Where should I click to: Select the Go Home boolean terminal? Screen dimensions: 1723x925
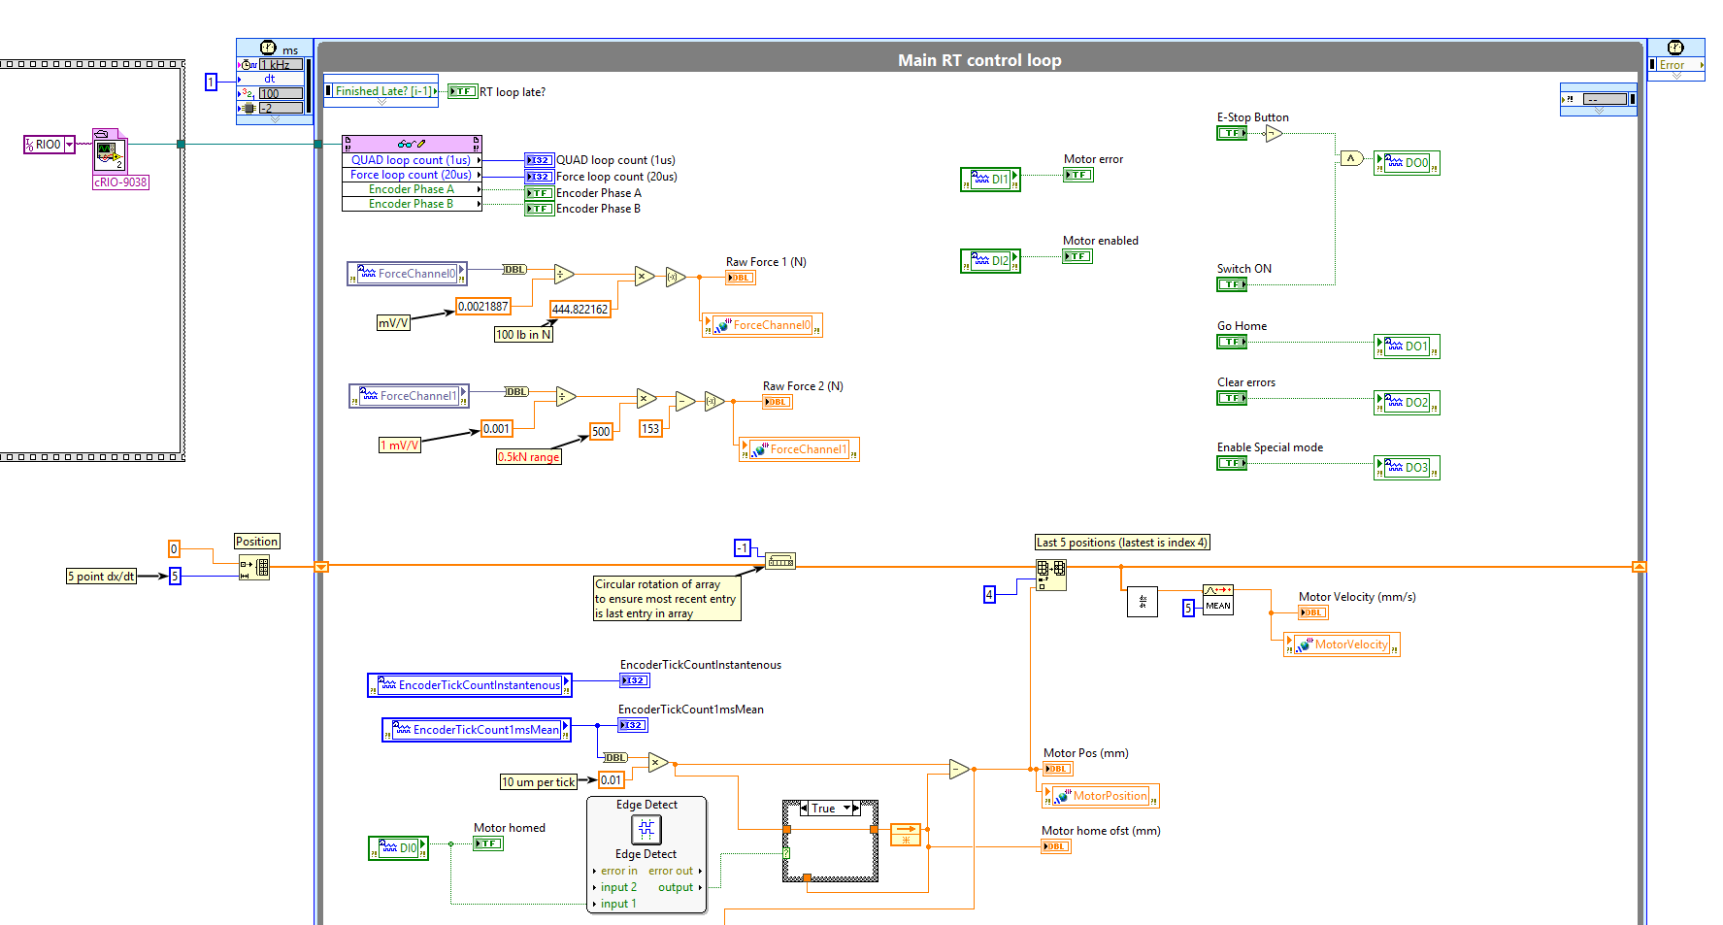point(1232,342)
